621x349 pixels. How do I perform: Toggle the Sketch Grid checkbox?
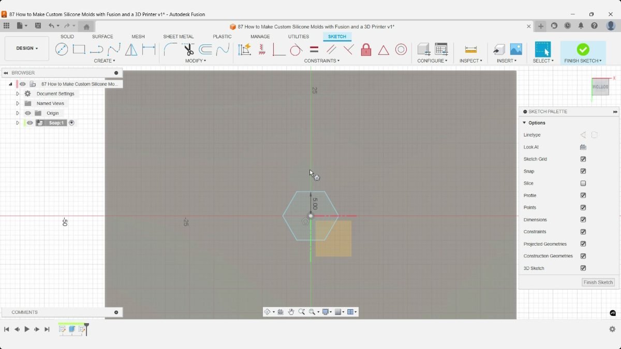pyautogui.click(x=583, y=159)
